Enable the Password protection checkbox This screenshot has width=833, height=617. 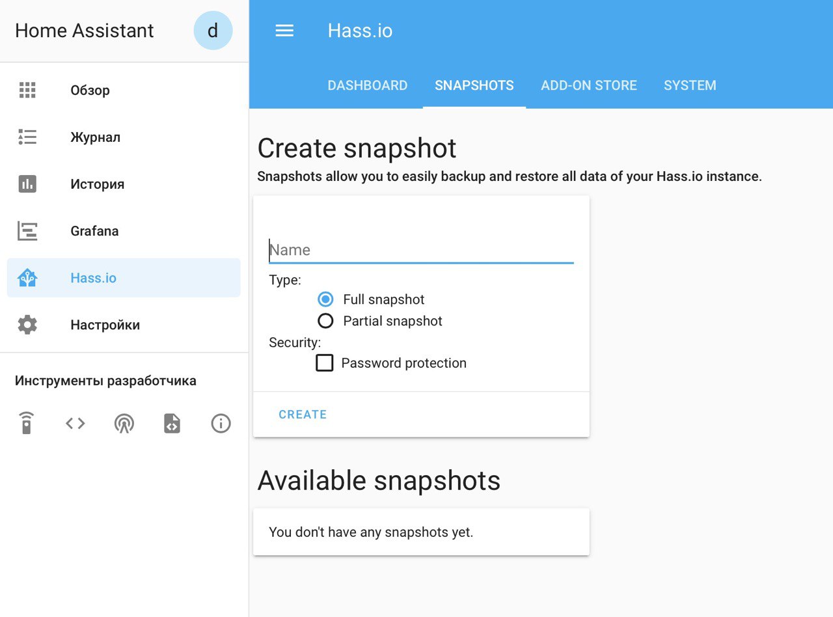pos(325,363)
